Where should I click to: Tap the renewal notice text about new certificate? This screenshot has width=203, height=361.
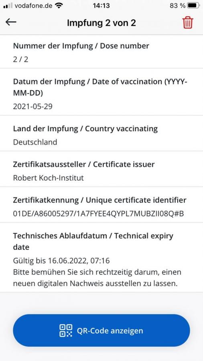(x=97, y=278)
